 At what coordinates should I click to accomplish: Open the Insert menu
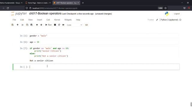tap(39, 20)
